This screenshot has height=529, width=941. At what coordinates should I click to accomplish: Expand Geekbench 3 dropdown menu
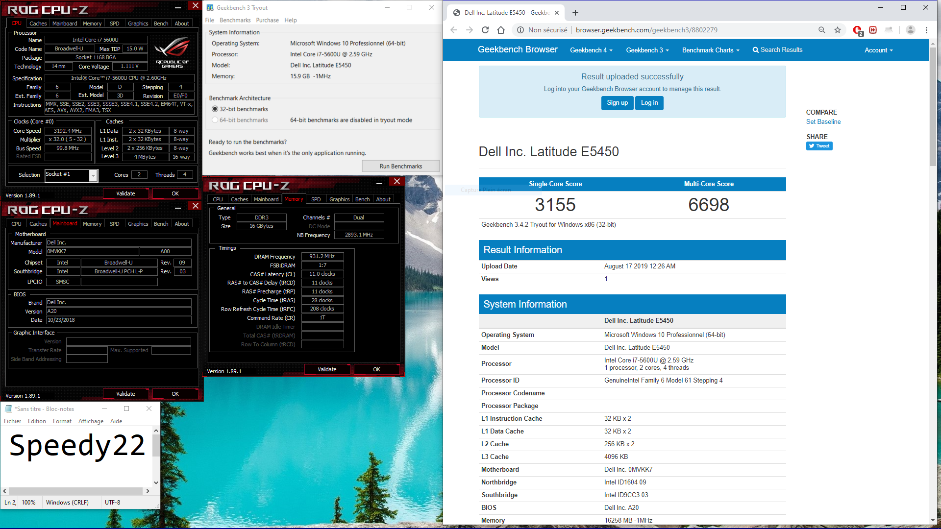[x=647, y=50]
